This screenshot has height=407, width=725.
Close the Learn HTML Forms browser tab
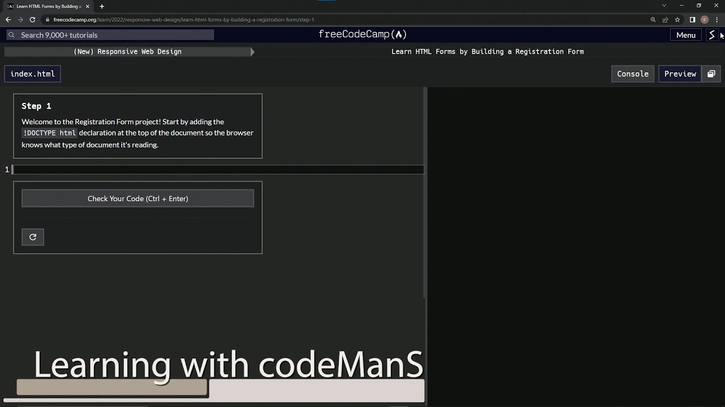(x=87, y=6)
